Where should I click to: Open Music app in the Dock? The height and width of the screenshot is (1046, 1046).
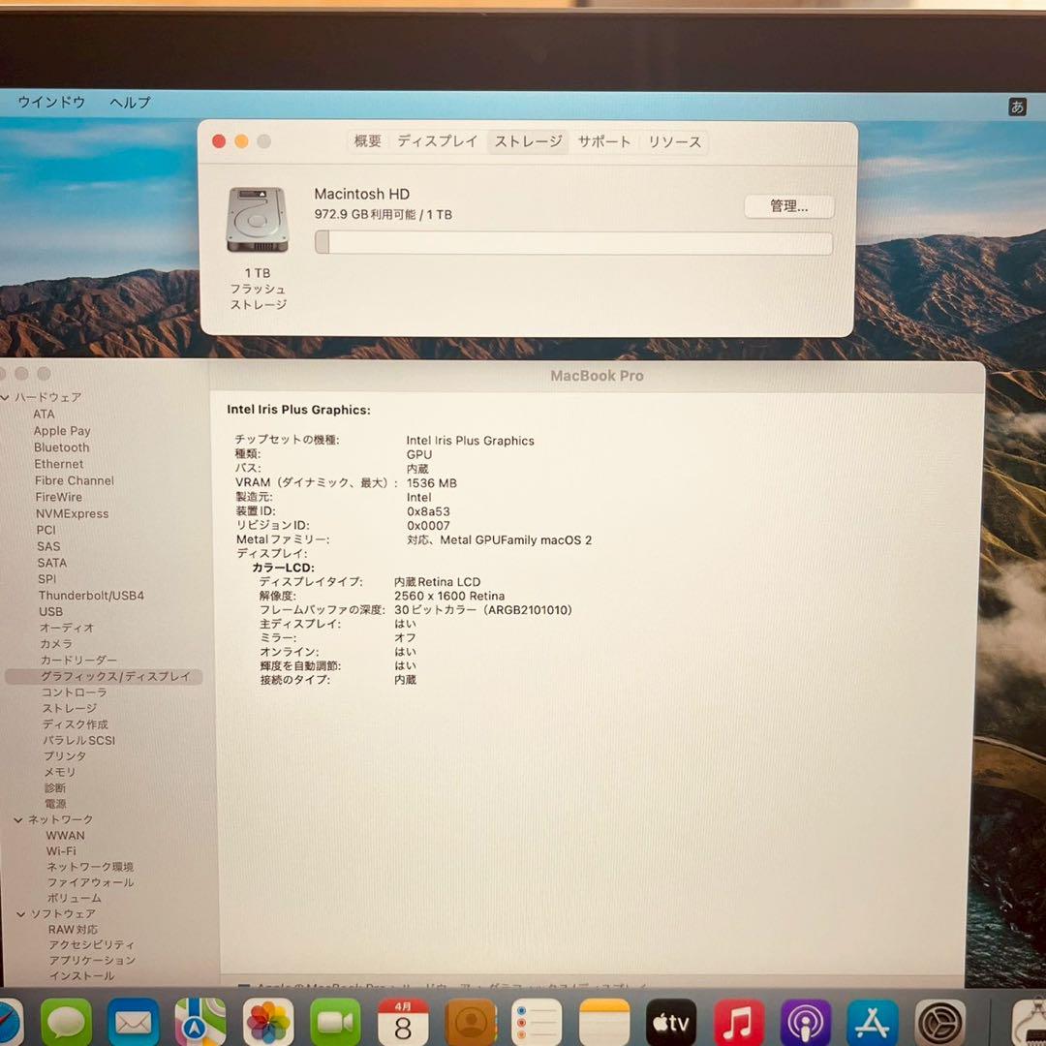coord(738,1022)
